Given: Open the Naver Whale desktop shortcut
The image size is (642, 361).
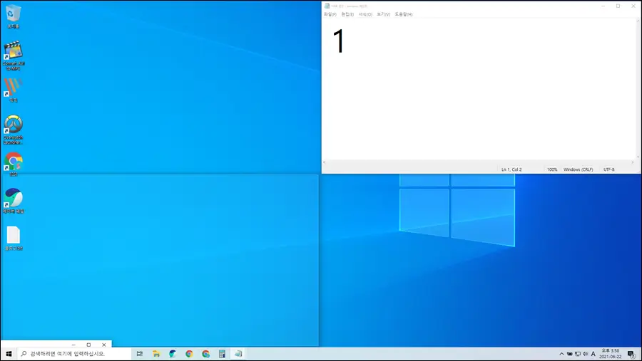Looking at the screenshot, I should pos(13,201).
